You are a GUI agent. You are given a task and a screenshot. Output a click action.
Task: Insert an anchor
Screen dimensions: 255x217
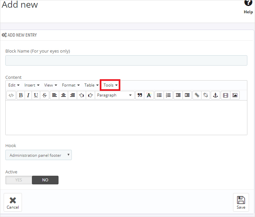(215, 95)
